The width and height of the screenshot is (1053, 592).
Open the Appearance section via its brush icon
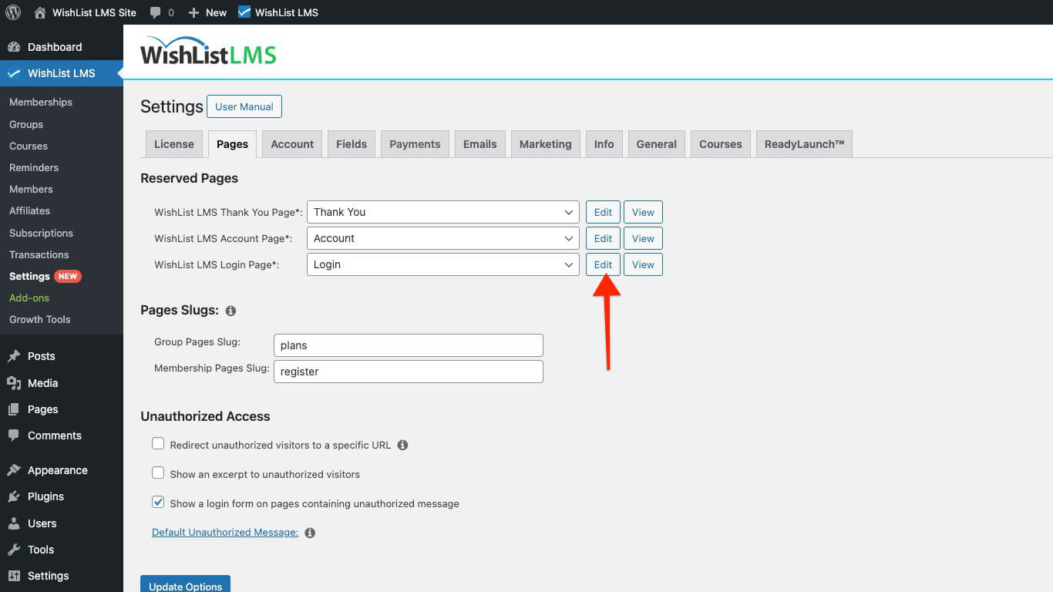(x=15, y=469)
